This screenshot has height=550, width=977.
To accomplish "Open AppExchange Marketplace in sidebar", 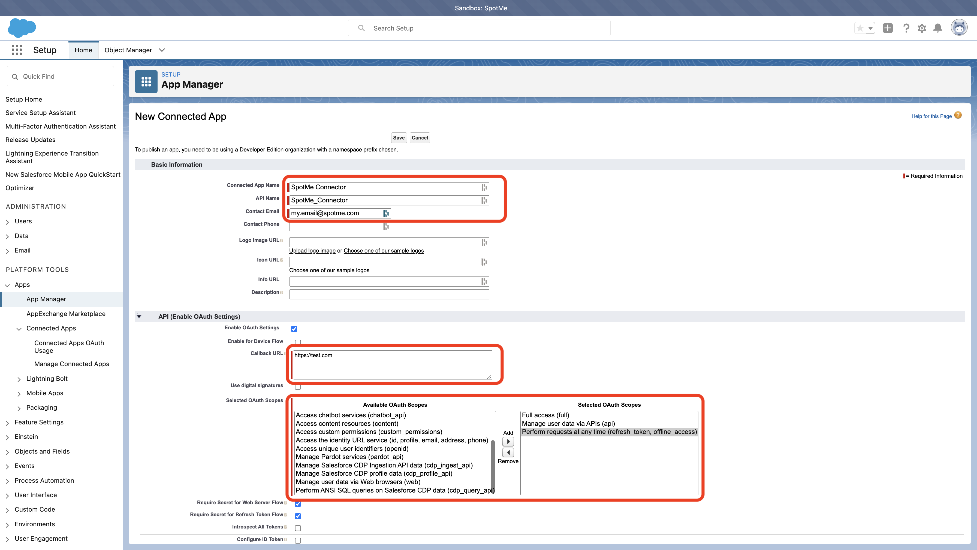I will [66, 314].
